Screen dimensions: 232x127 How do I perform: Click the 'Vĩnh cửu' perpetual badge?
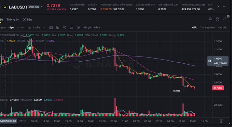[x=34, y=7]
